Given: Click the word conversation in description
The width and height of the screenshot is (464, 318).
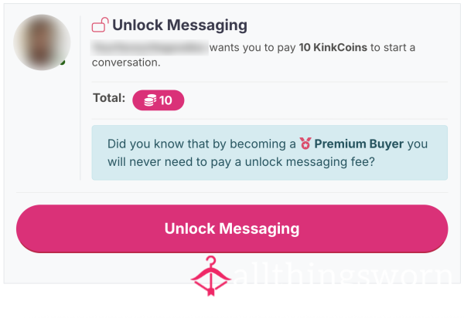Looking at the screenshot, I should (x=126, y=63).
